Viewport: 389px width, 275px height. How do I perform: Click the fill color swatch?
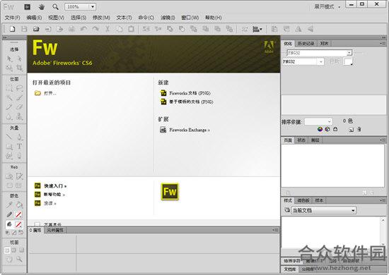[x=18, y=224]
